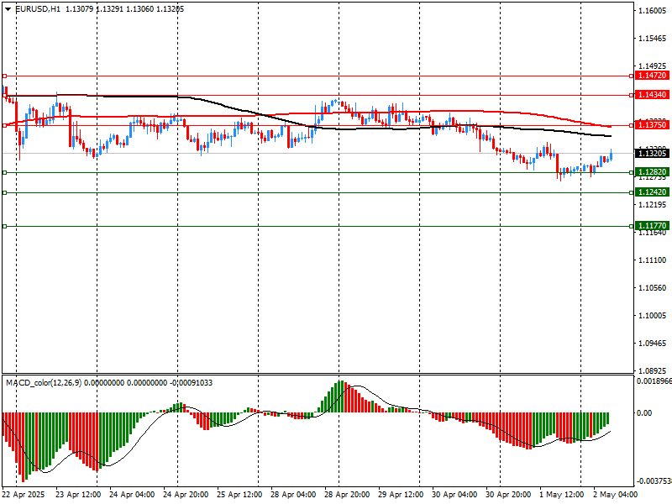The image size is (672, 504).
Task: Select the green 1.12420 price label
Action: 652,192
